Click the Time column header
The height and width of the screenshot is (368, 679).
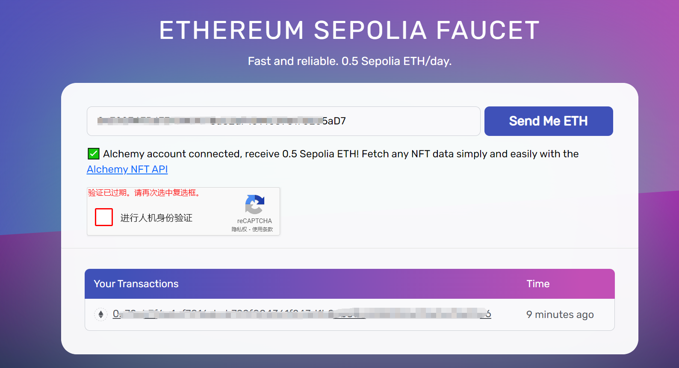[538, 284]
